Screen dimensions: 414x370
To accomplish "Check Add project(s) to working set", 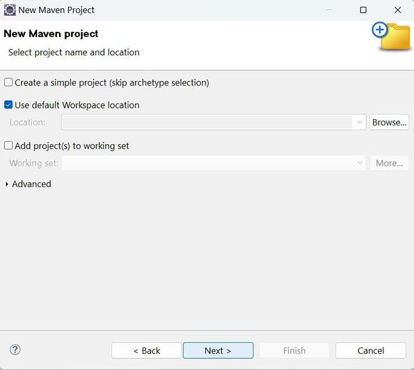I will tap(9, 145).
